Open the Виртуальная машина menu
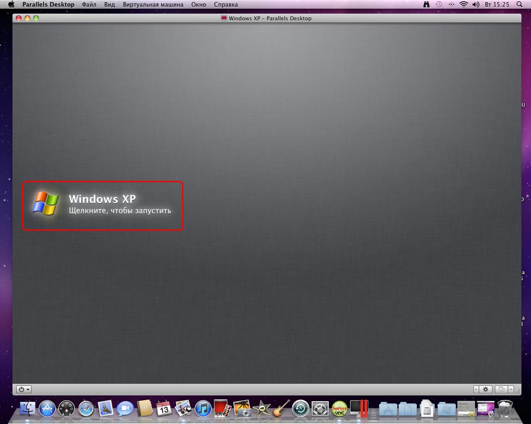The height and width of the screenshot is (424, 531). (153, 5)
